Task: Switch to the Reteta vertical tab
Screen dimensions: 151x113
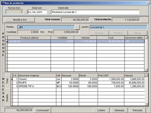Action: [x=7, y=98]
